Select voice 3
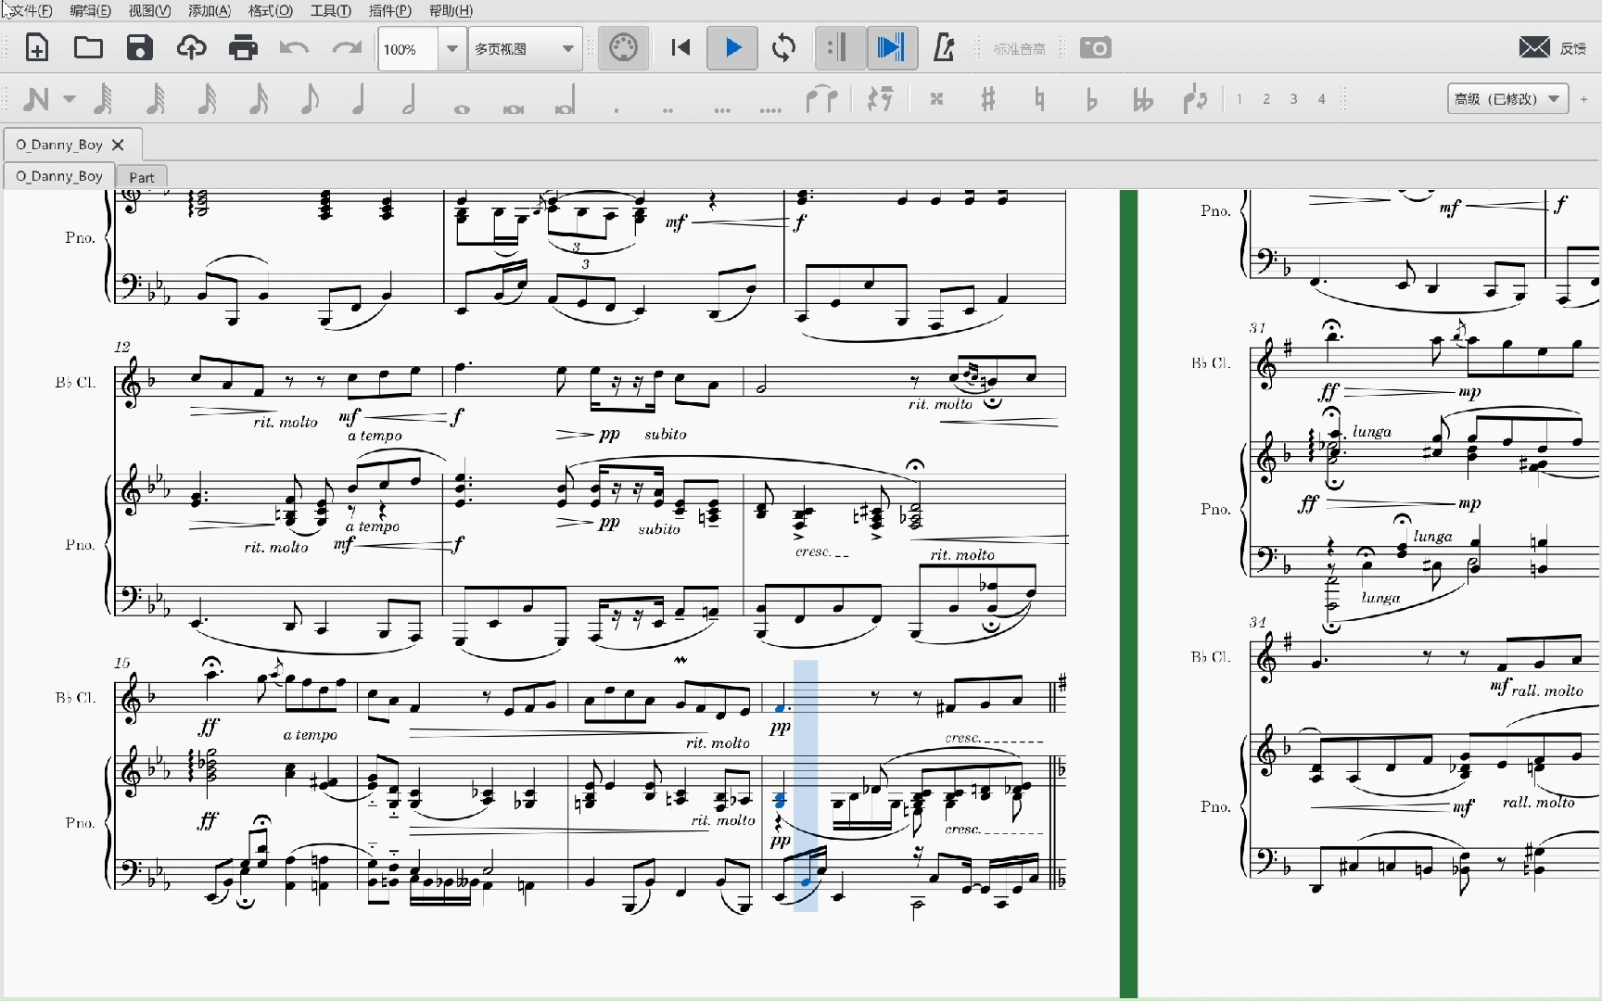Viewport: 1602px width, 1001px height. click(x=1293, y=99)
